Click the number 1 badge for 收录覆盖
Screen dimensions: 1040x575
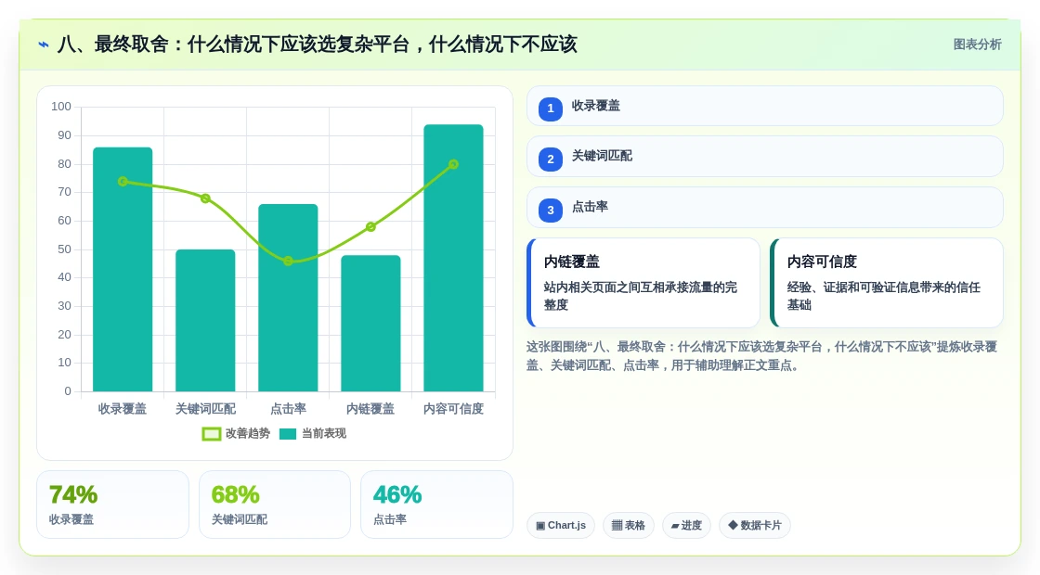[551, 109]
